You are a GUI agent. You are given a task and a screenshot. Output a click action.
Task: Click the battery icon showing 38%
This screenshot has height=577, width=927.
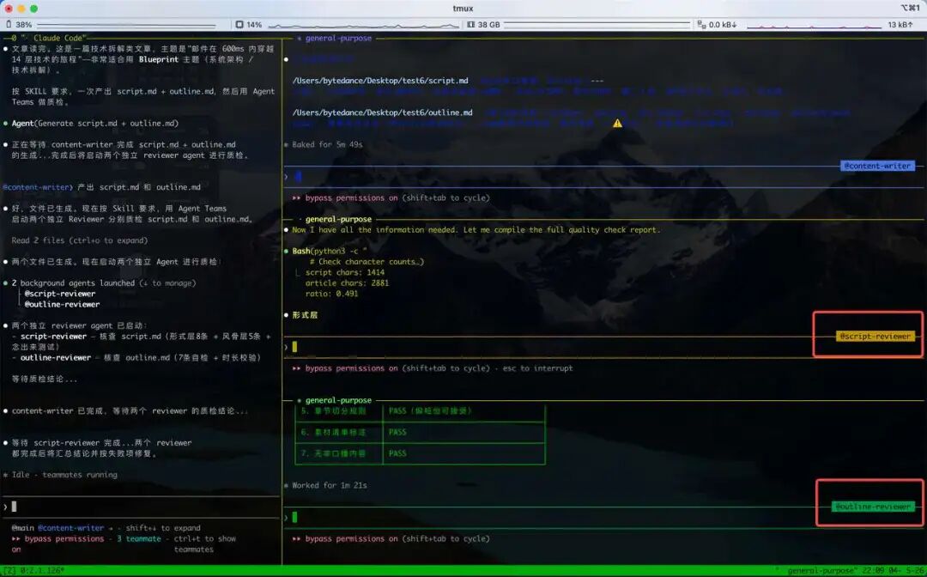[x=9, y=25]
